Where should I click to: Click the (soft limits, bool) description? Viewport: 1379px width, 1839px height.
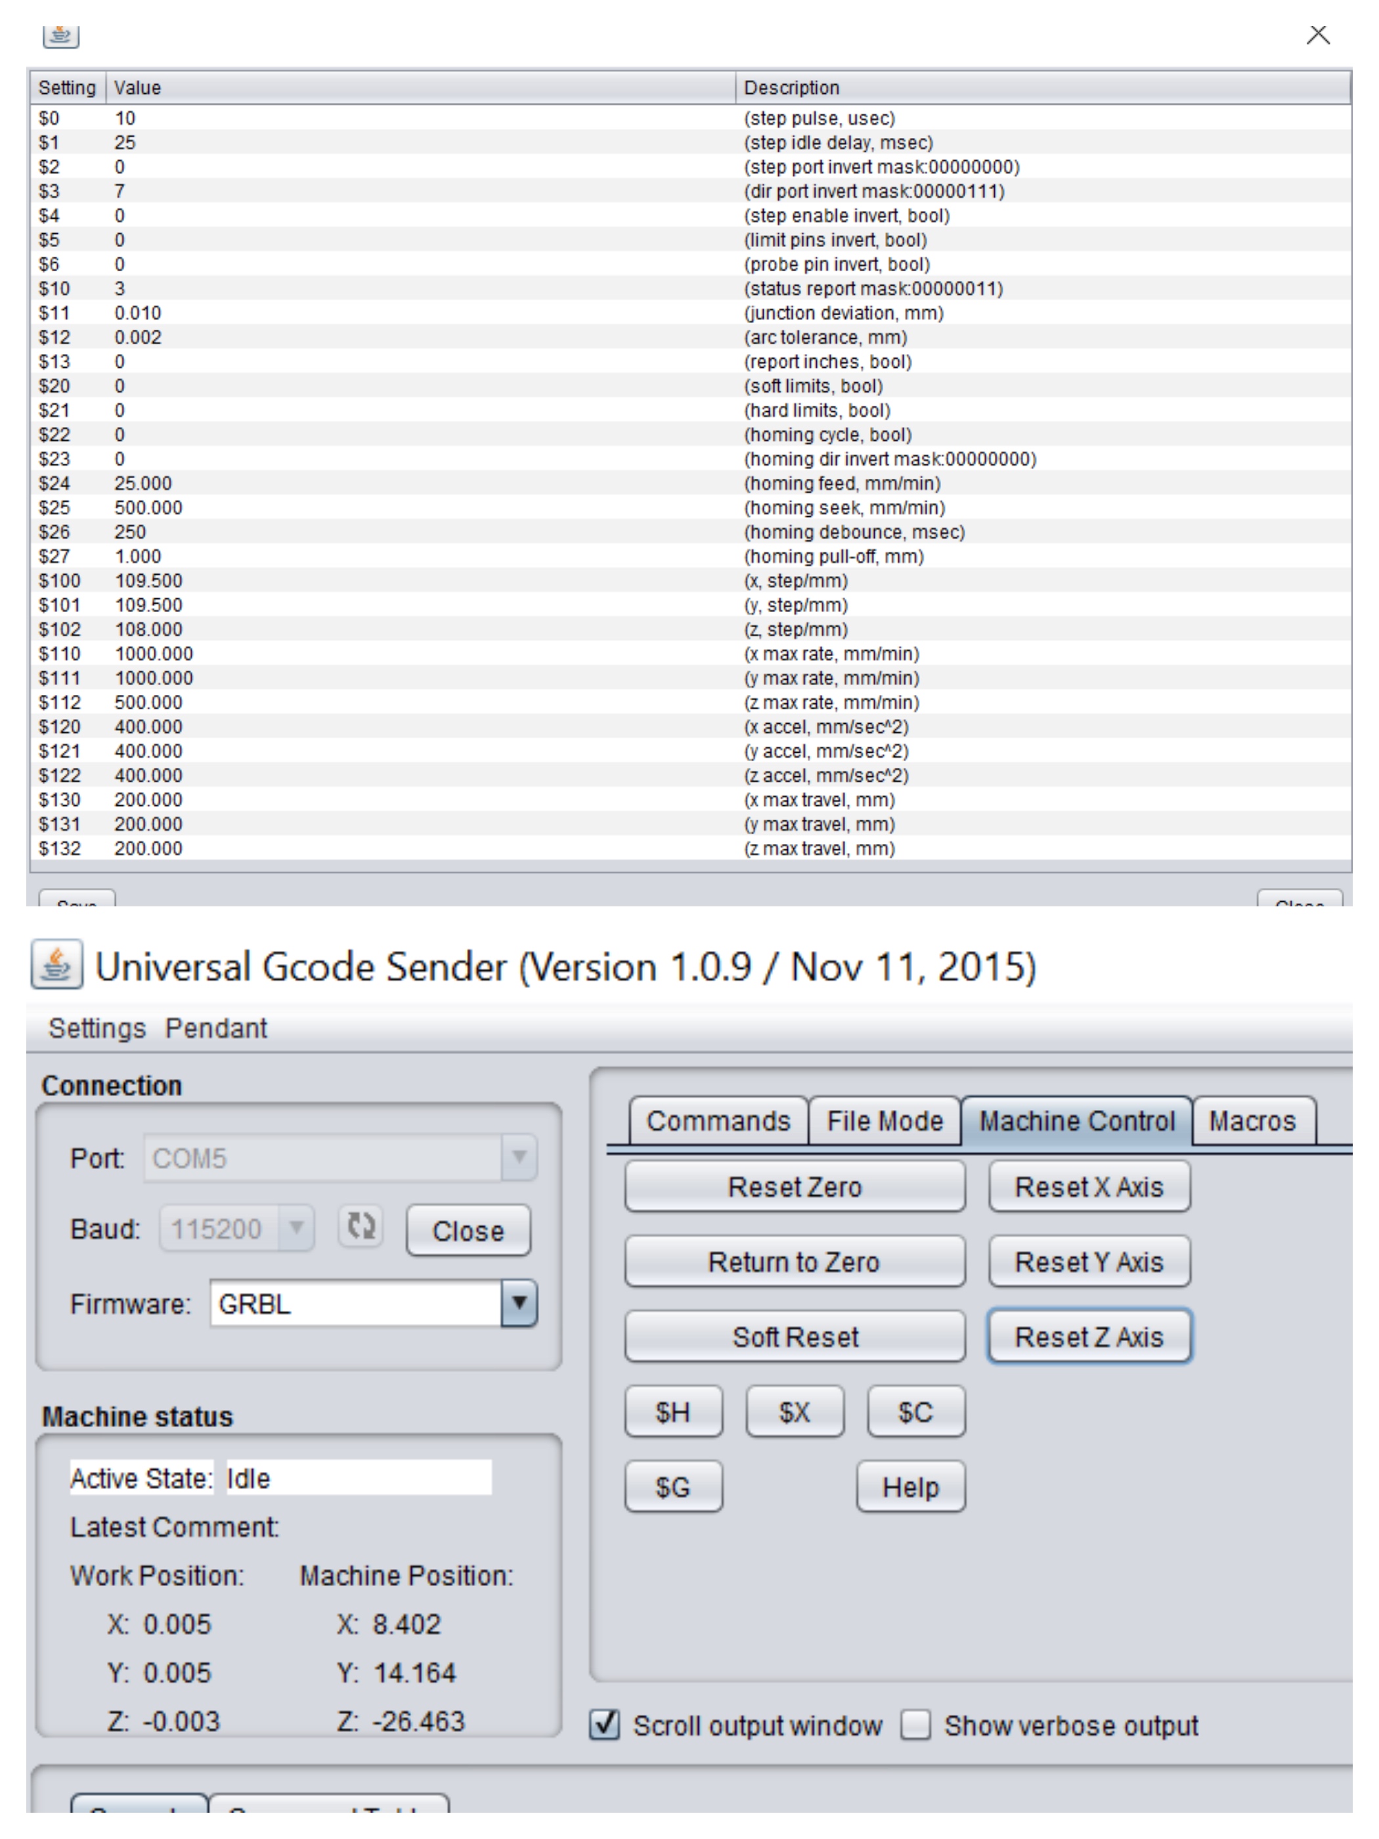tap(813, 386)
